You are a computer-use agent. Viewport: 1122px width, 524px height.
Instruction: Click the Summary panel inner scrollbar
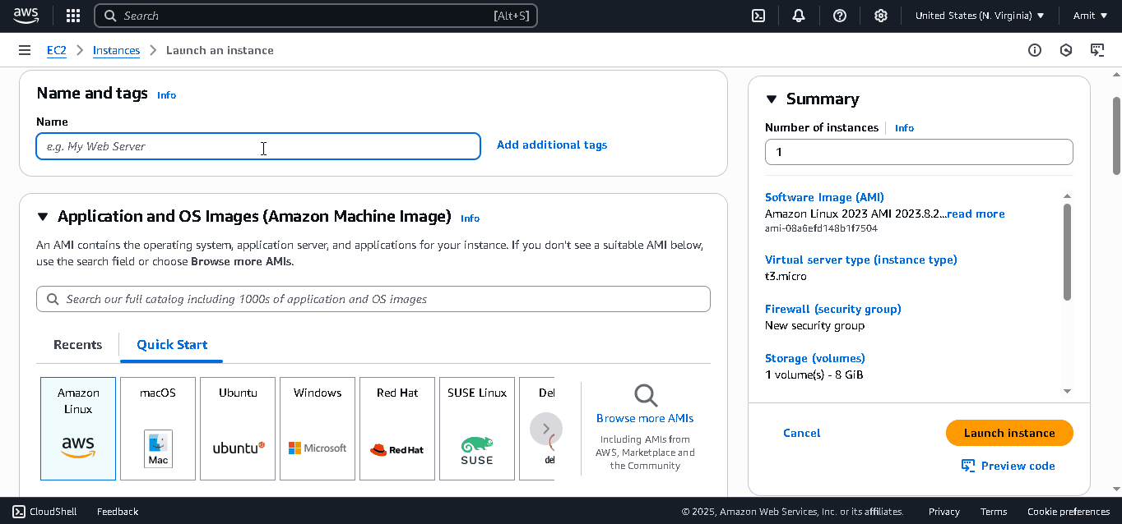(1067, 251)
